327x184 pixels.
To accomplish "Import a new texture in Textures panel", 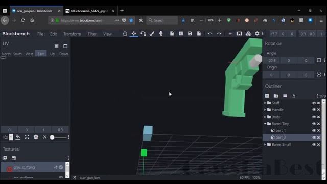I will (5, 158).
